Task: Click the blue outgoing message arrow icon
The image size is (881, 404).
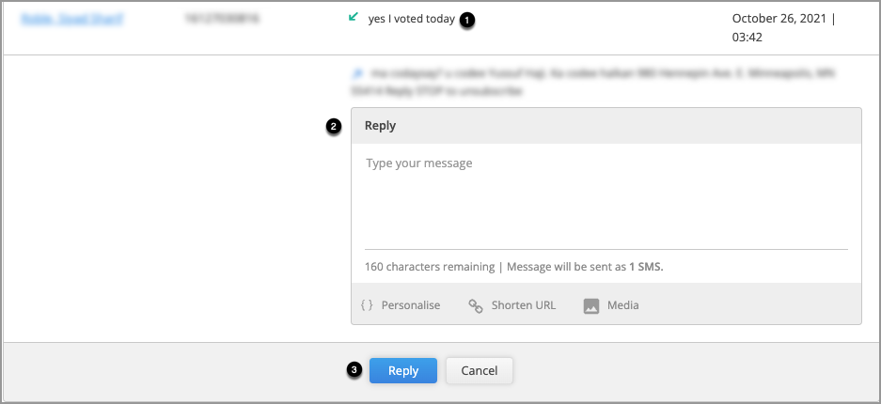Action: (x=356, y=73)
